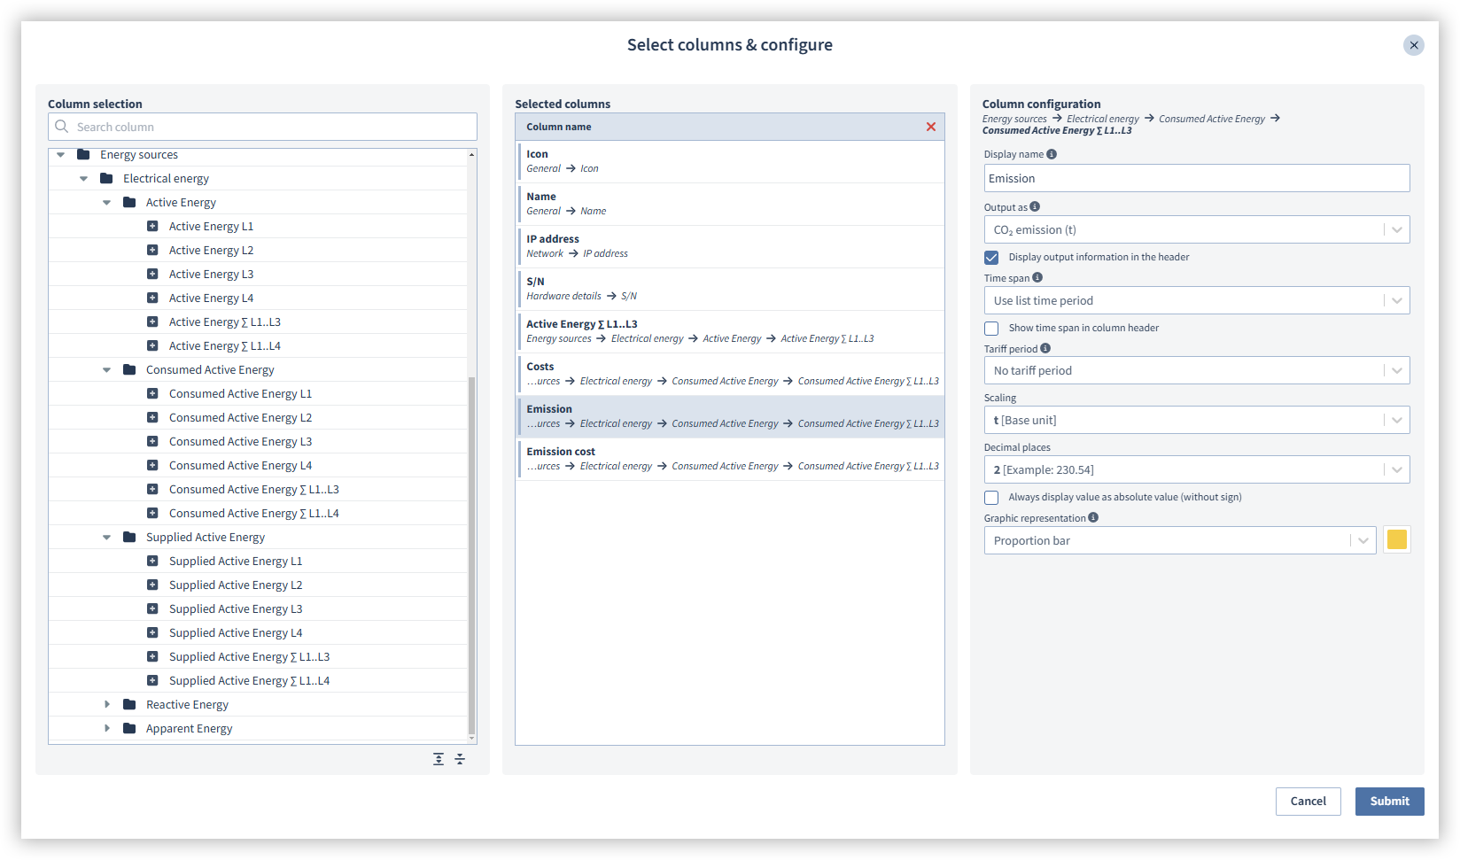Click the expand all tree icon
The width and height of the screenshot is (1460, 860).
point(439,759)
